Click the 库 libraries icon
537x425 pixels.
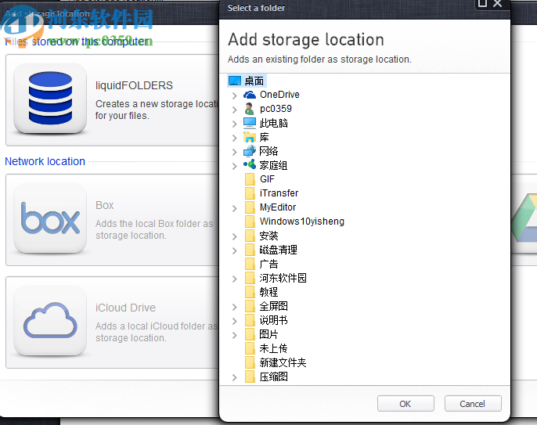pyautogui.click(x=250, y=137)
